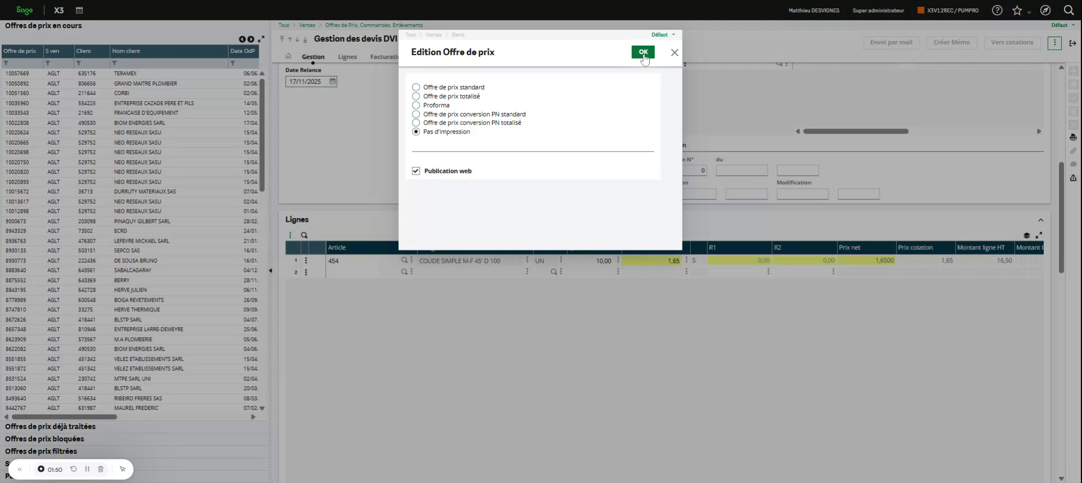Open the Tout breadcrumb link
1082x483 pixels.
click(x=283, y=25)
